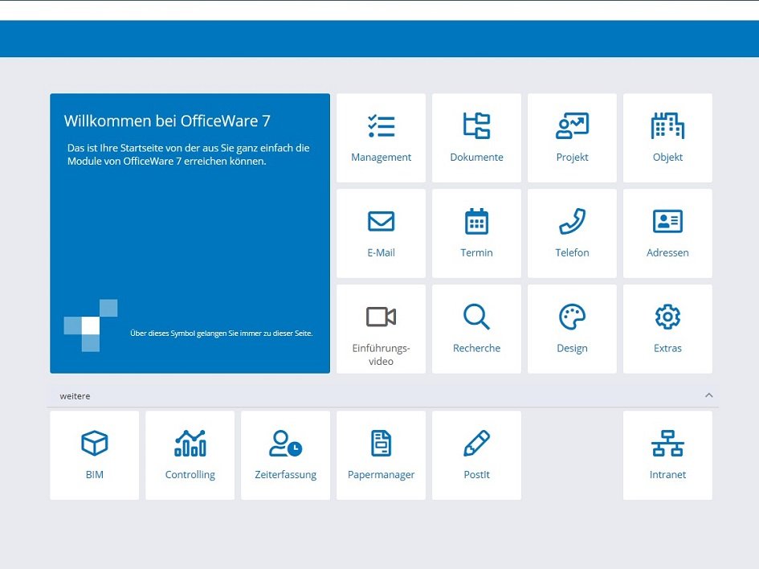759x569 pixels.
Task: Open the Dokumente folder tree icon
Action: 476,126
